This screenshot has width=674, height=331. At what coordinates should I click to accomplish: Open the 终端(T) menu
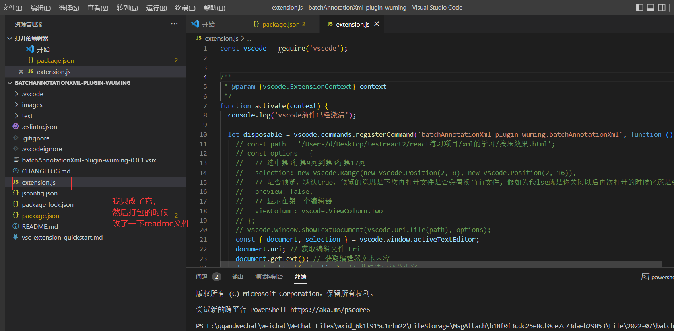(185, 8)
